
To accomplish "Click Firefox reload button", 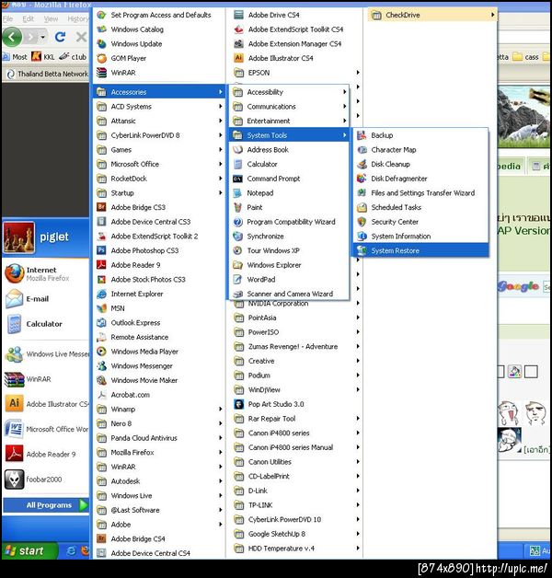I will click(60, 37).
